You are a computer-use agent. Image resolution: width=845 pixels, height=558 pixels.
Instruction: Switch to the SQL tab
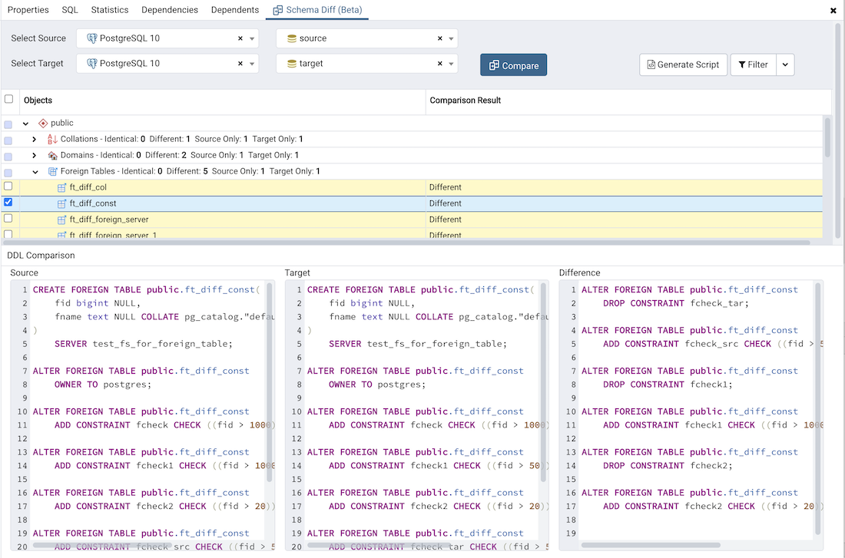(x=69, y=10)
